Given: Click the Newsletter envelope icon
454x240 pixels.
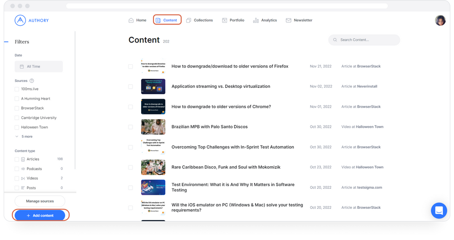Looking at the screenshot, I should (288, 20).
